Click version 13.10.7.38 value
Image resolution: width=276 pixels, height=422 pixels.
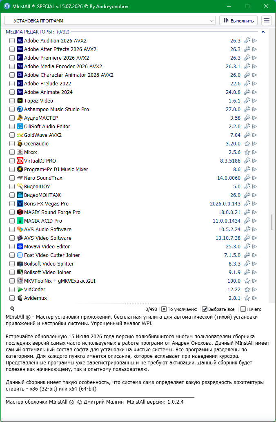228,238
